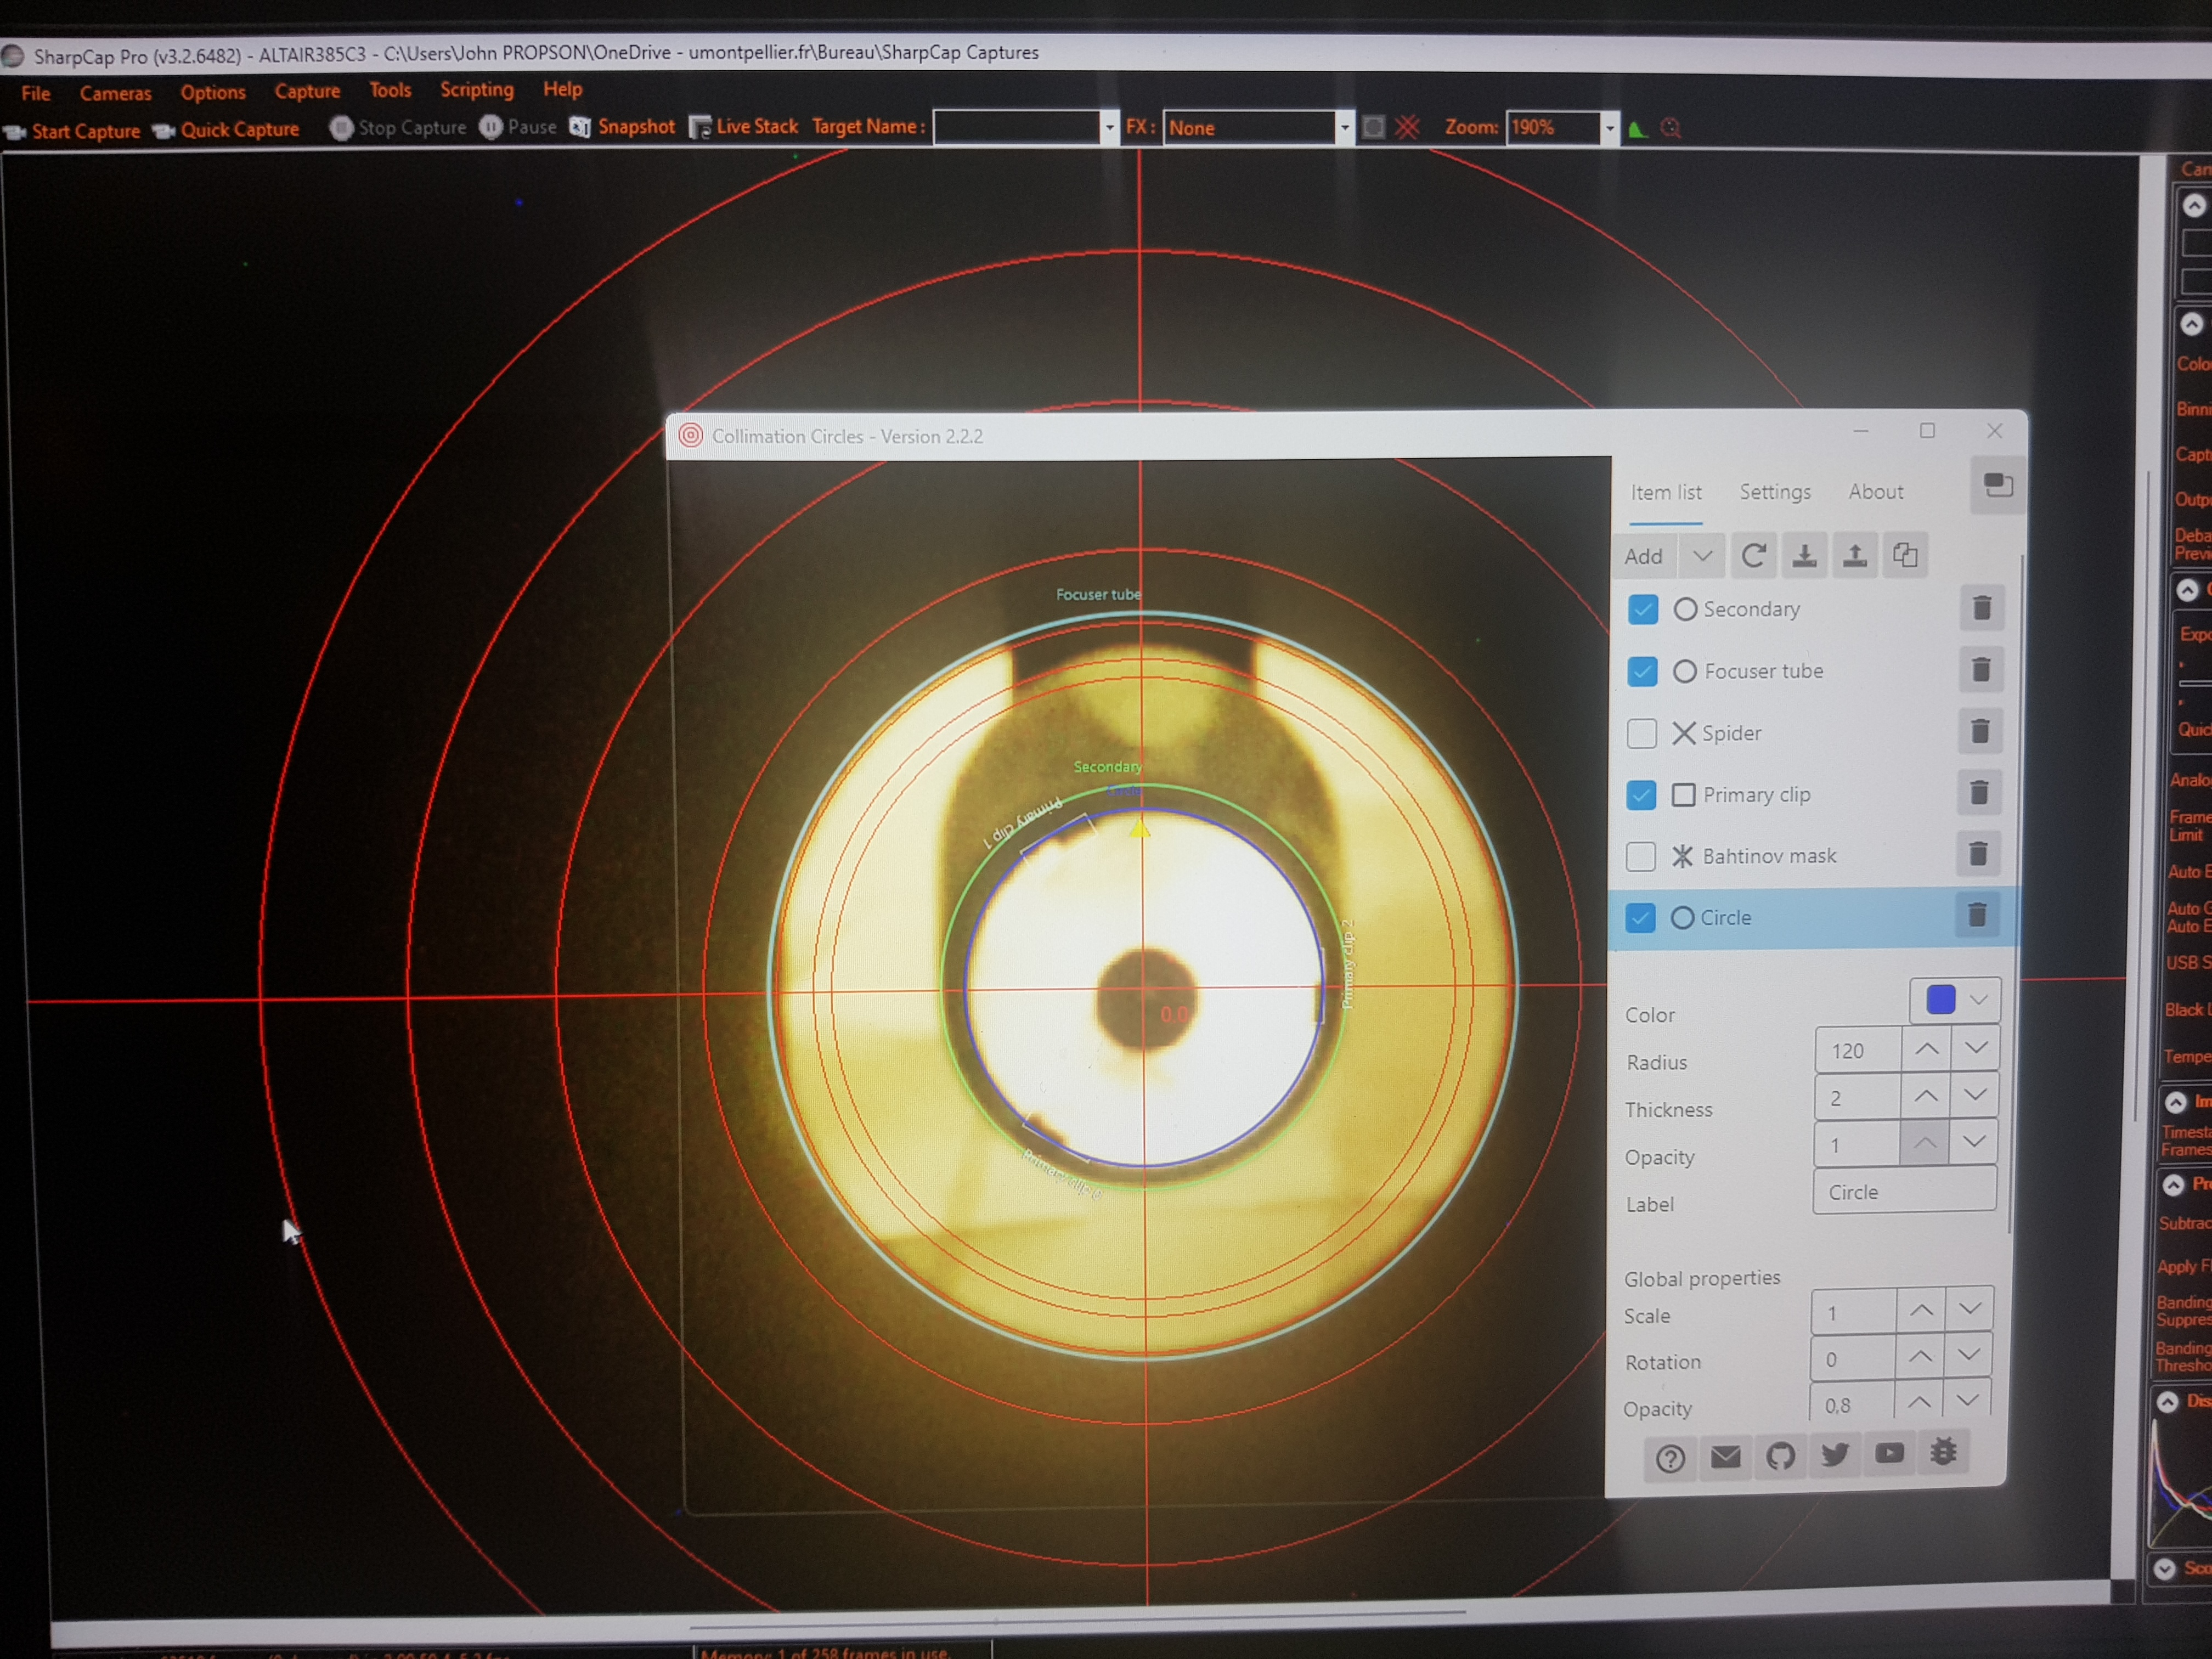Click the help question mark icon
The image size is (2212, 1659).
pos(1670,1458)
